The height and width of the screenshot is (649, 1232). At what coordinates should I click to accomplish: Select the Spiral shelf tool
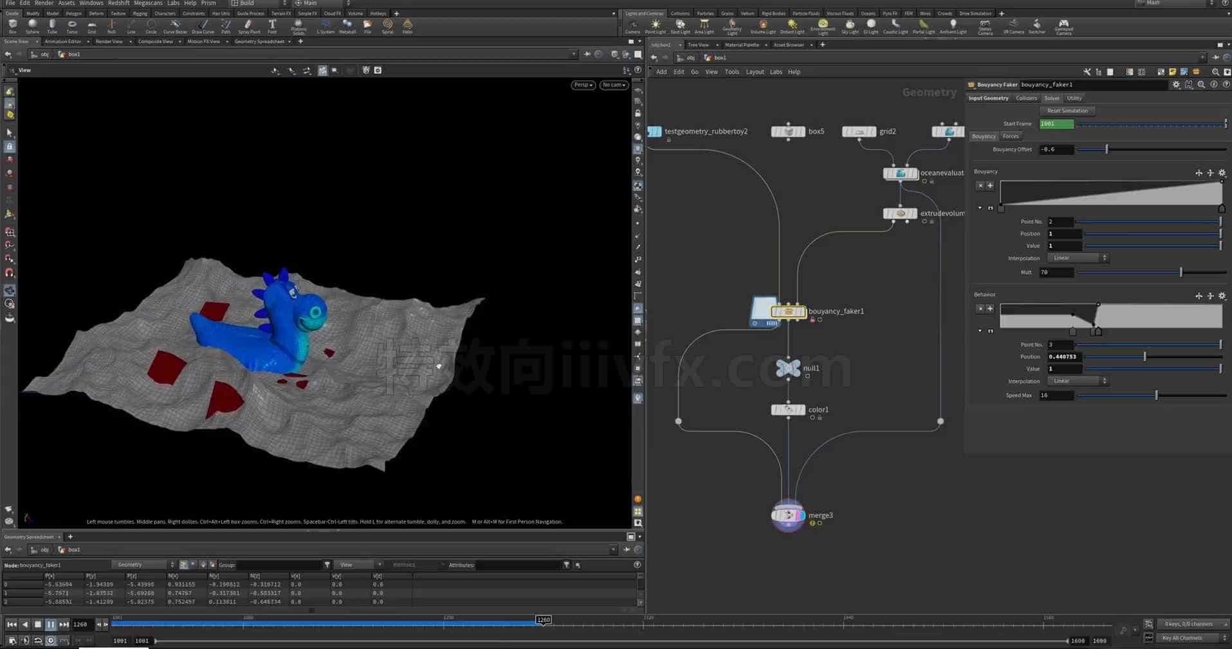pos(387,26)
